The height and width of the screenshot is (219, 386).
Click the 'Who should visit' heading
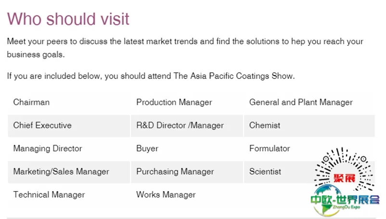[68, 19]
